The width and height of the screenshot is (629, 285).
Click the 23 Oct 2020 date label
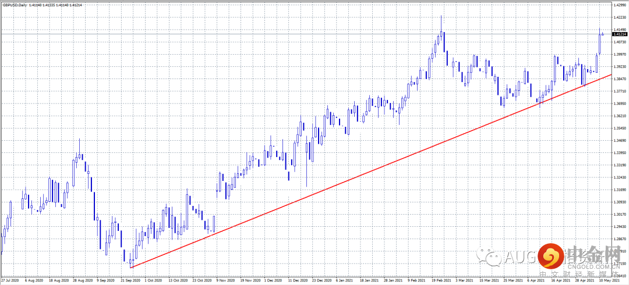point(202,282)
